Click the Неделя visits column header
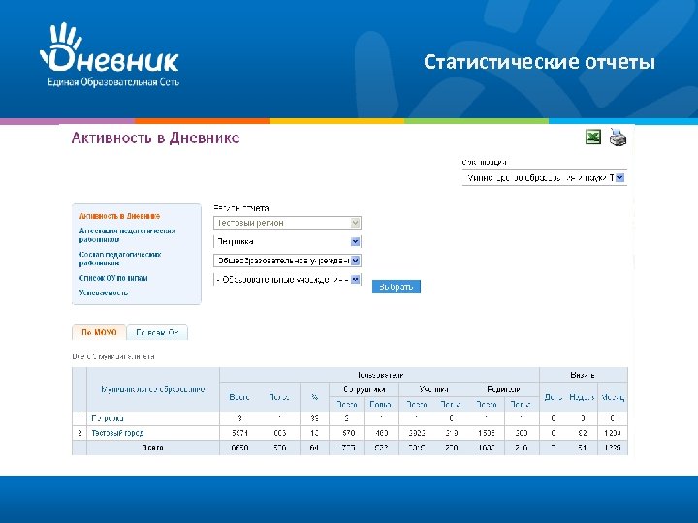Screen dimensions: 698x523 click(x=582, y=397)
